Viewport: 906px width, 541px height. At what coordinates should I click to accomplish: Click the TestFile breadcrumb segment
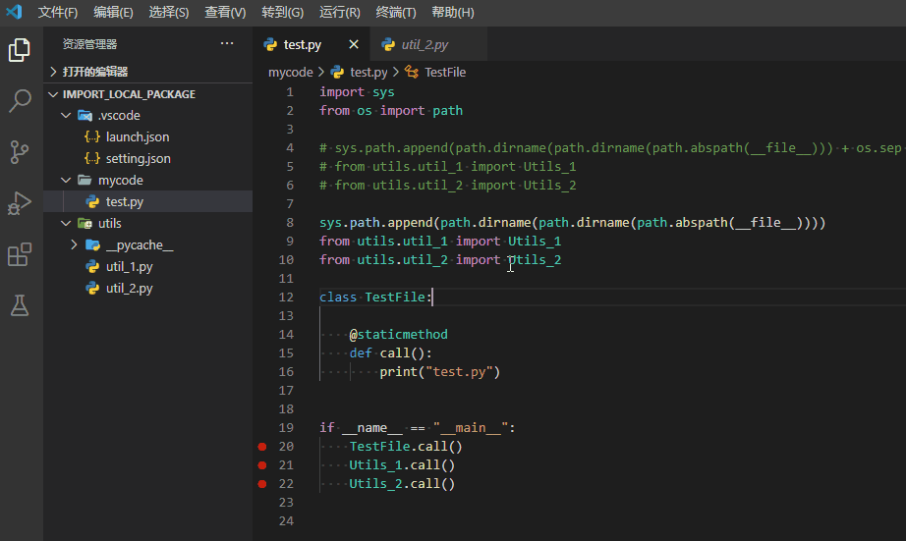tap(445, 73)
